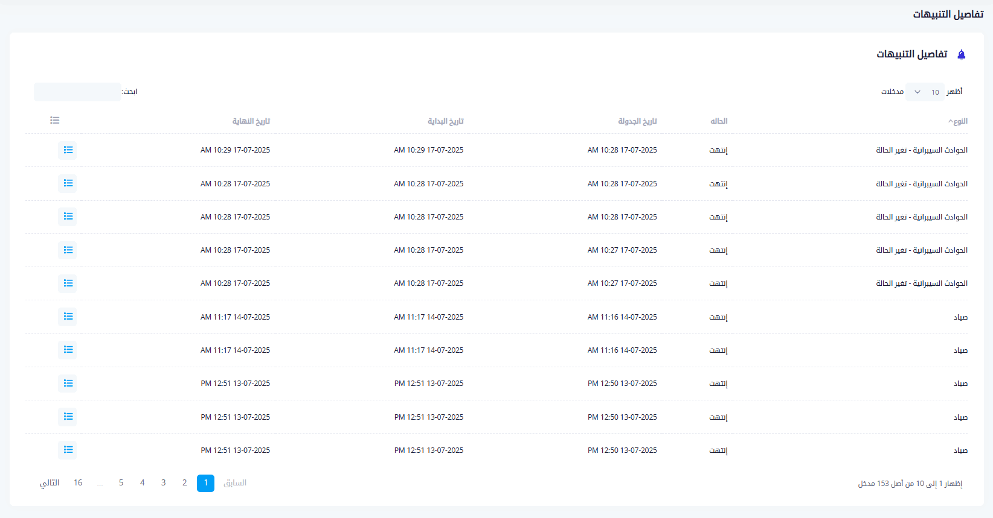Sort by تاريخ النهاية column header
Image resolution: width=993 pixels, height=518 pixels.
click(x=251, y=121)
